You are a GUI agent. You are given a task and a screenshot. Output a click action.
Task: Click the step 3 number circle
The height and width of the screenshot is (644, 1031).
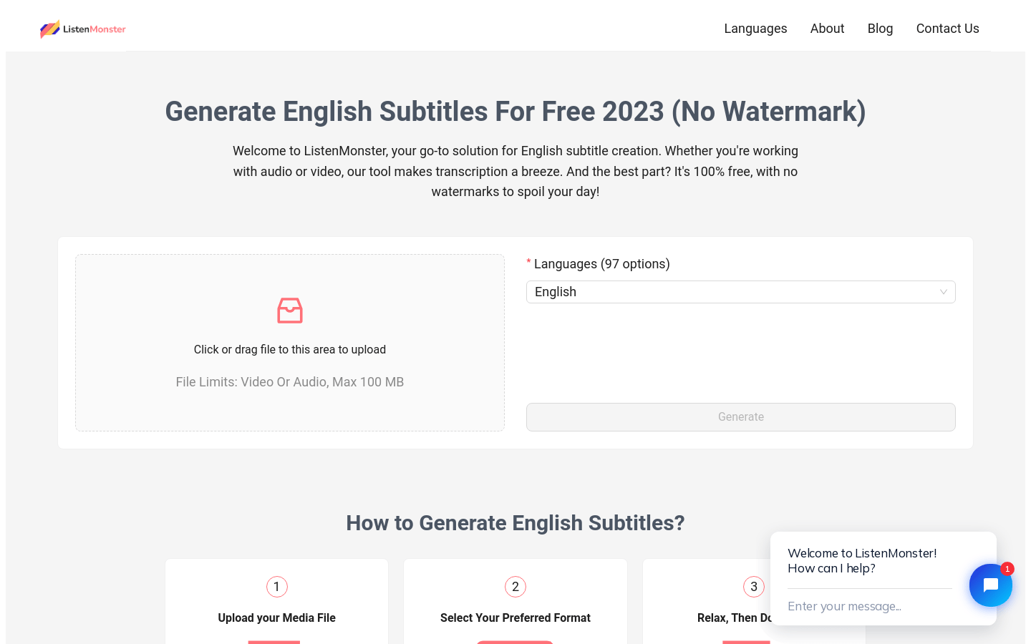pos(754,587)
